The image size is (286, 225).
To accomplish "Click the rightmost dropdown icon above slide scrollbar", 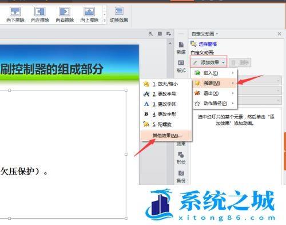I will point(169,34).
